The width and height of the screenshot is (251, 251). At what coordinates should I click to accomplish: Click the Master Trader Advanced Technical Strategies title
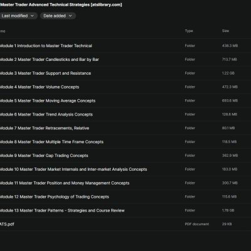[61, 5]
